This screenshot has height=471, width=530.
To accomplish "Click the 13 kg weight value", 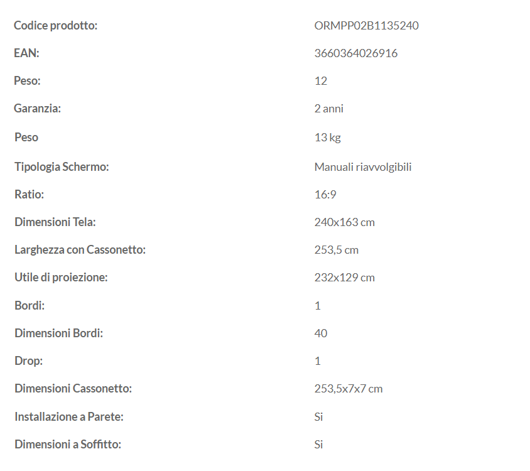I will coord(328,138).
